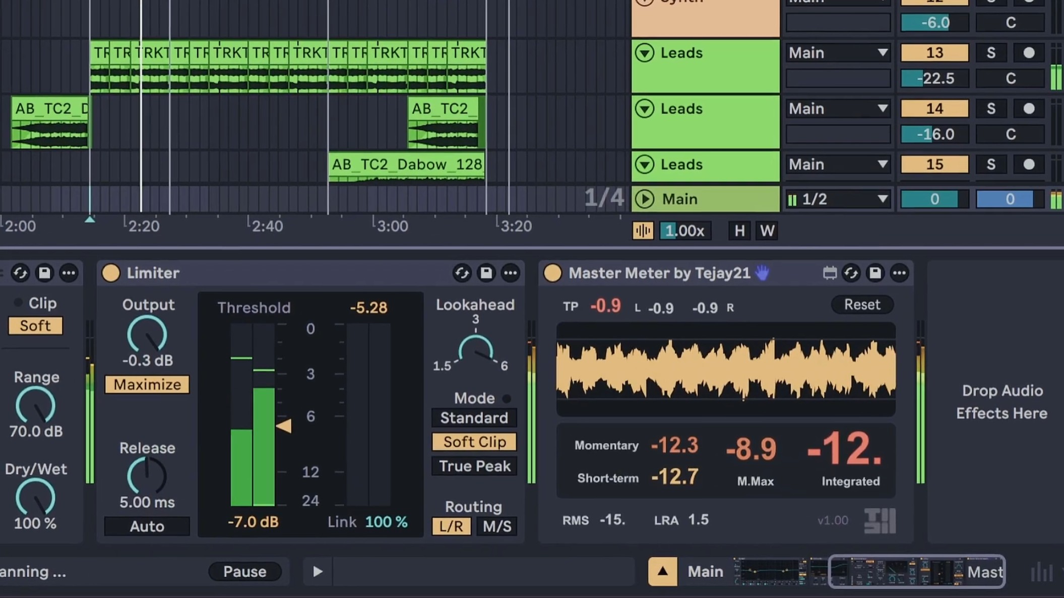Click Master Meter hot-swap icon

(x=851, y=273)
